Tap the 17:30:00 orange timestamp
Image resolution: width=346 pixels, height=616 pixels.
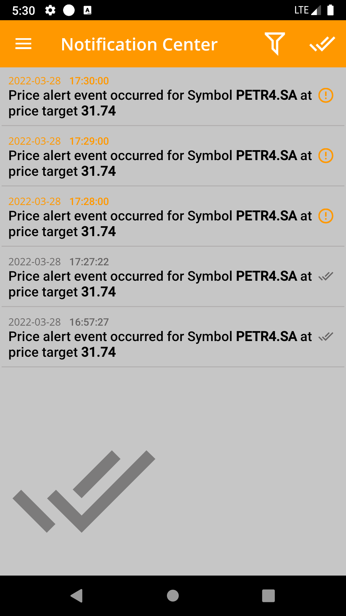click(89, 81)
